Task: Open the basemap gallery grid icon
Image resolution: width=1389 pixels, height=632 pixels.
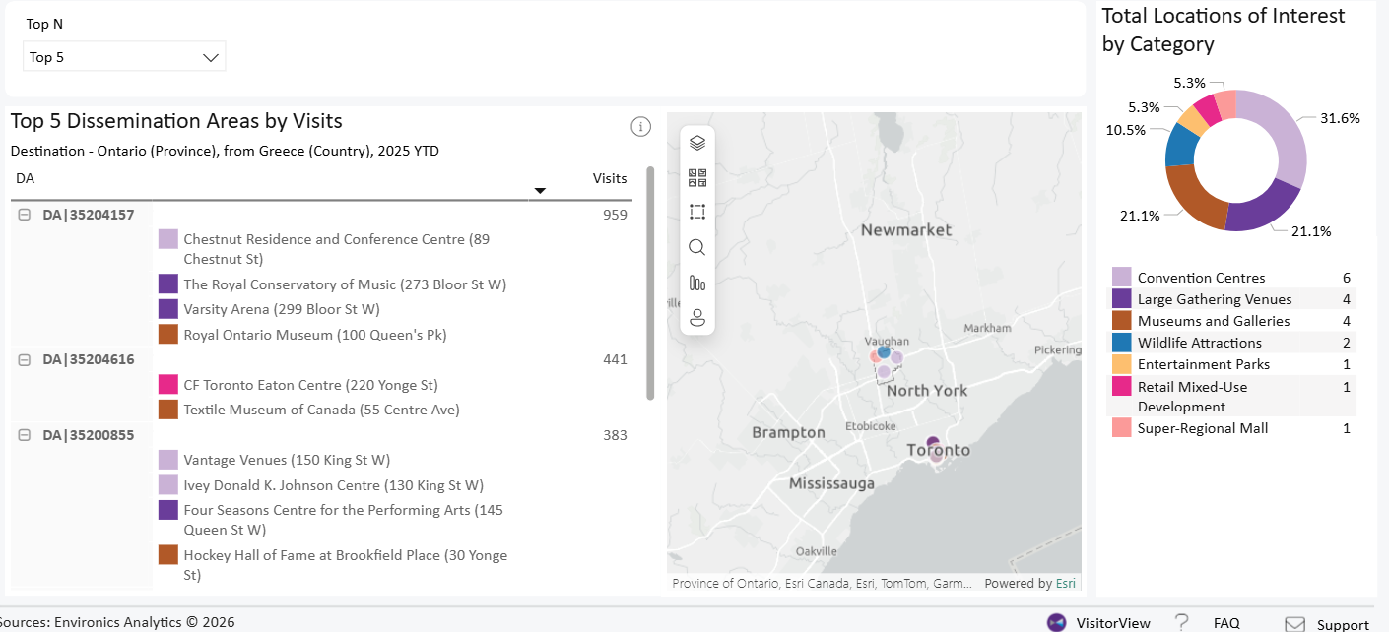Action: click(697, 177)
